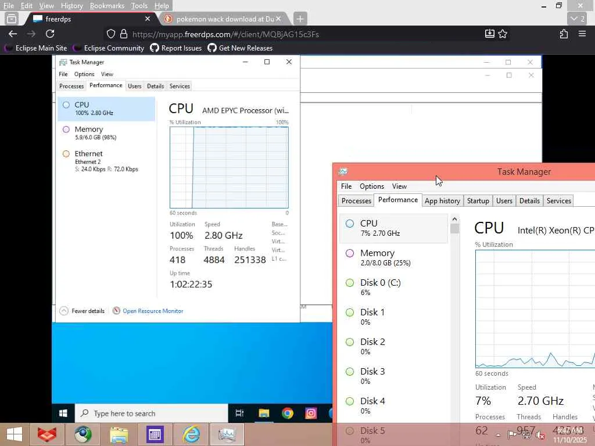Open Internet Explorer on local taskbar

pyautogui.click(x=191, y=434)
